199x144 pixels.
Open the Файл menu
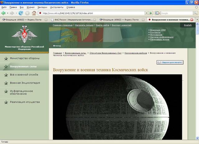tap(4, 7)
